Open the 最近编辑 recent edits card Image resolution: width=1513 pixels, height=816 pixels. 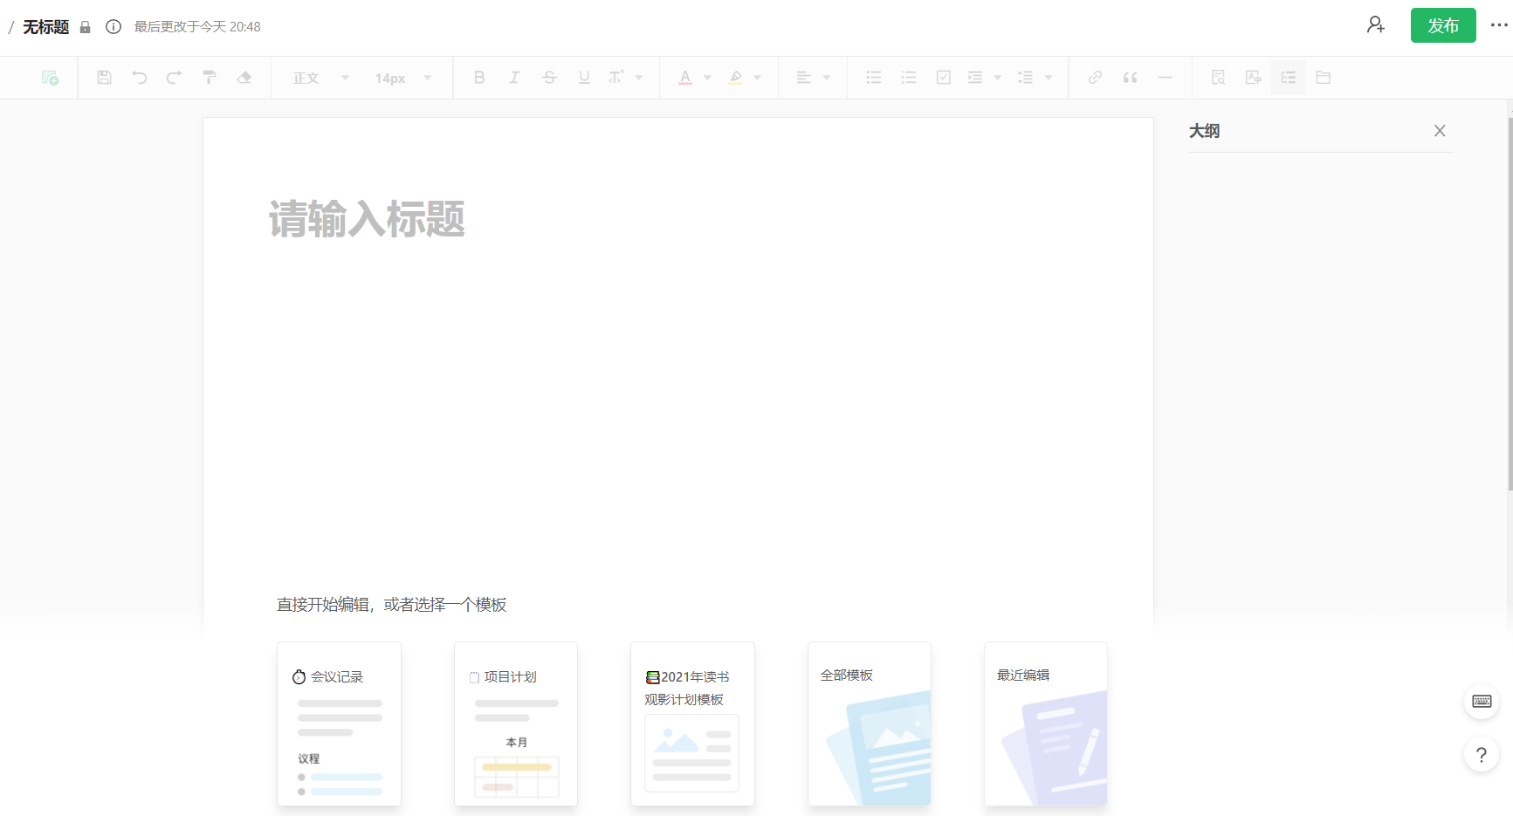[1046, 724]
